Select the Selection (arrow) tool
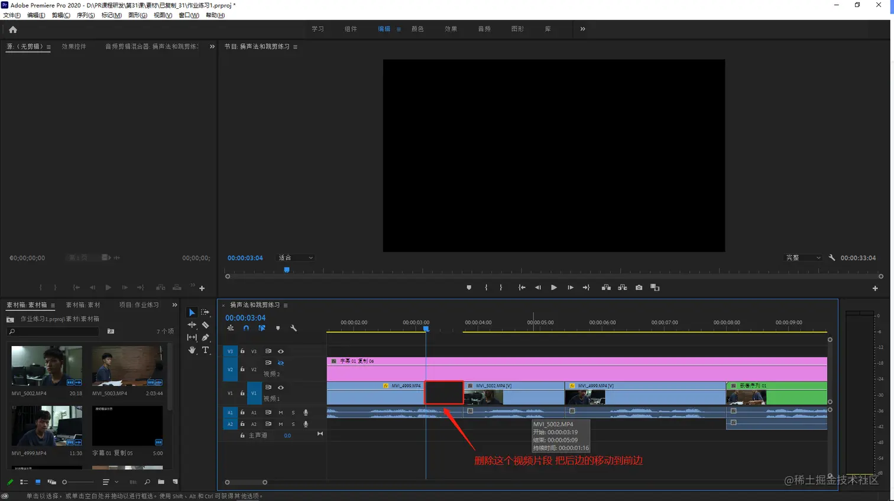 pyautogui.click(x=192, y=312)
